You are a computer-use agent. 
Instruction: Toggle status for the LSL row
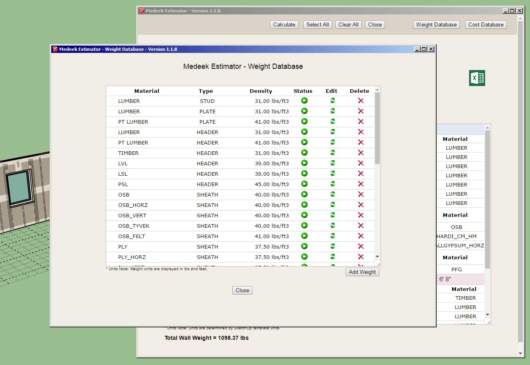(304, 174)
